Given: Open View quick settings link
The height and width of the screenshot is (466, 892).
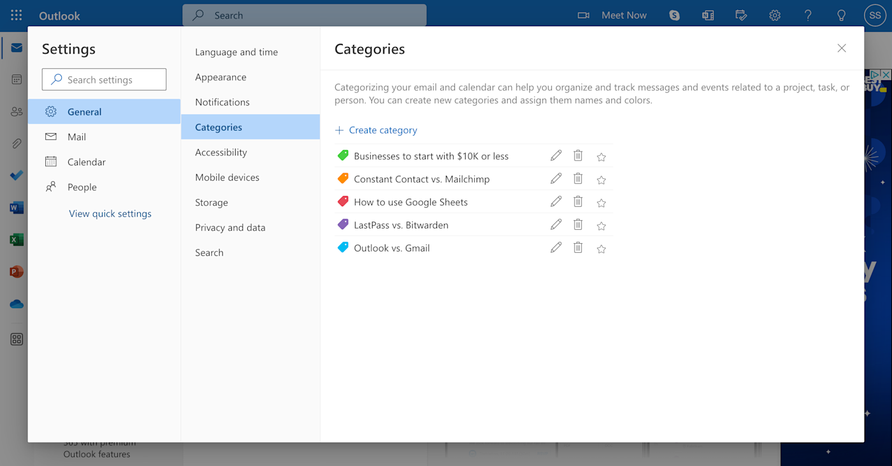Looking at the screenshot, I should (x=110, y=214).
